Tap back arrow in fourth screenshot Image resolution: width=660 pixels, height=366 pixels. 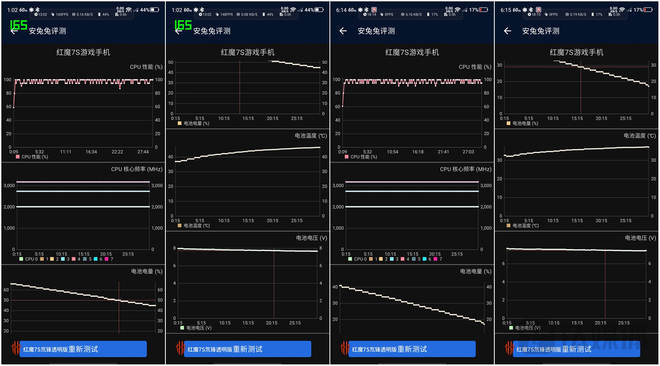pyautogui.click(x=507, y=31)
